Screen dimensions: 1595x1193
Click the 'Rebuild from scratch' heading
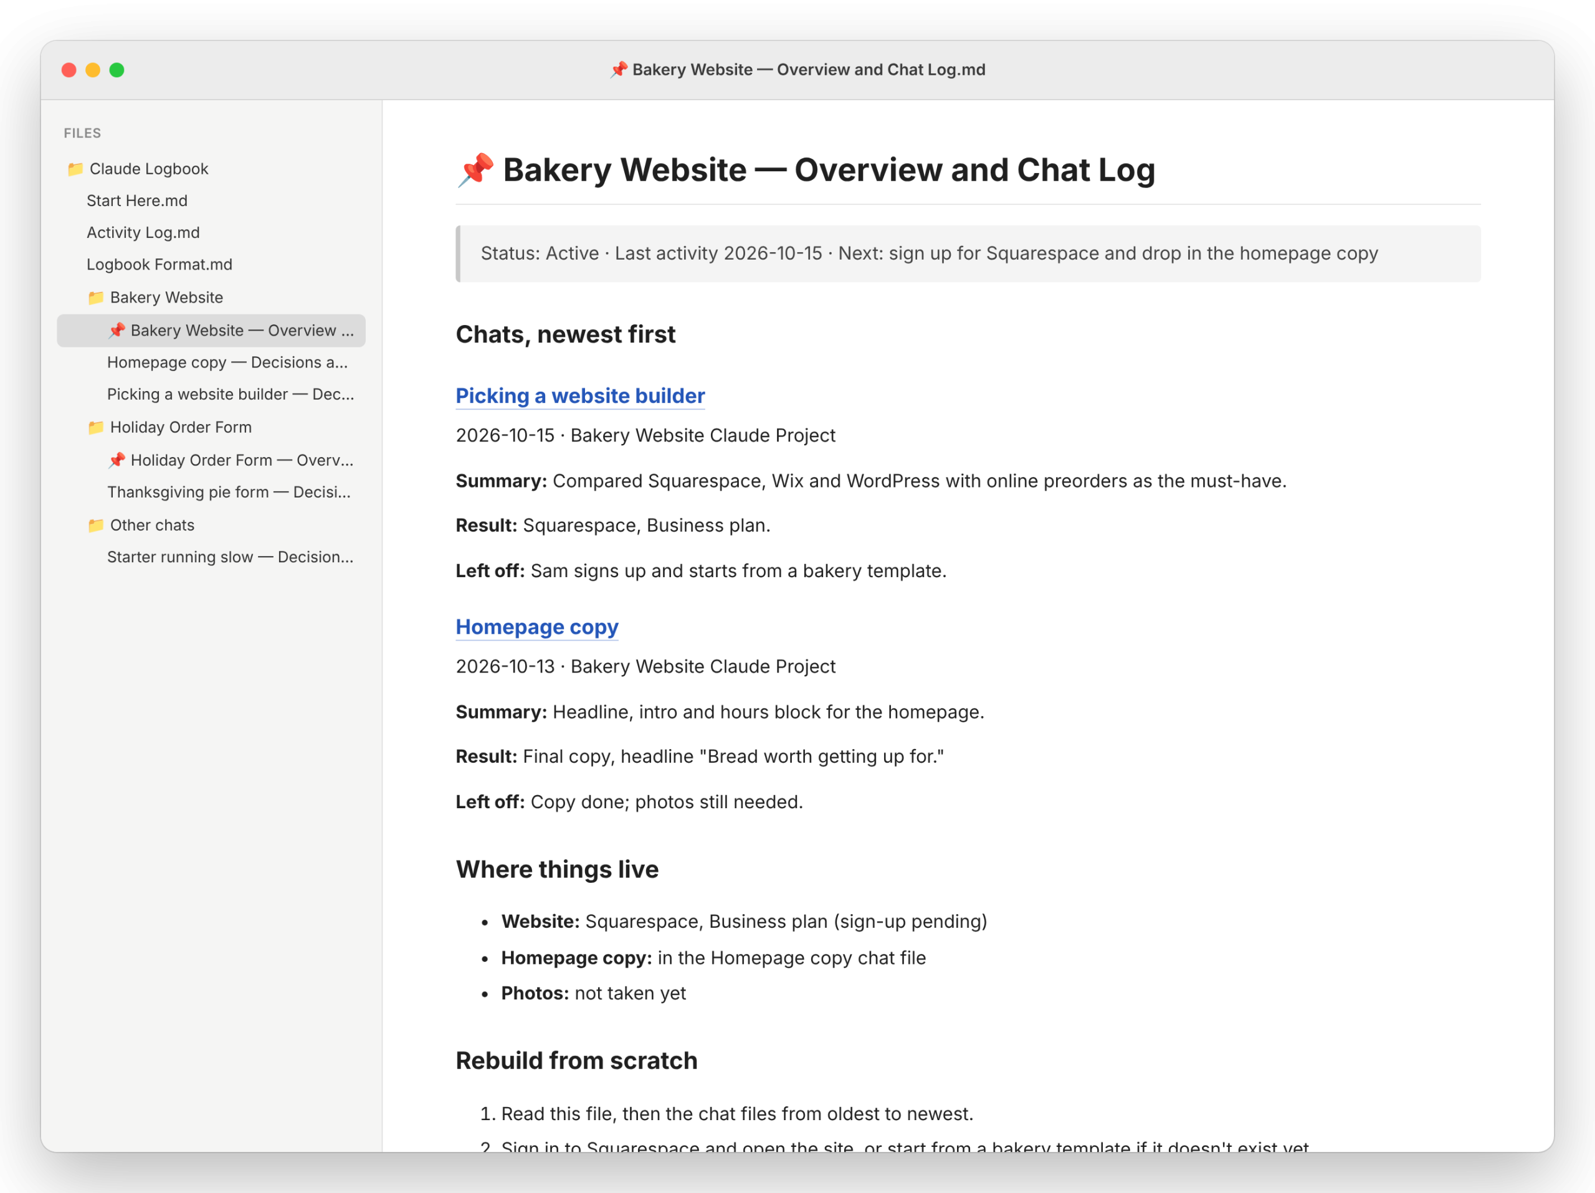tap(576, 1060)
